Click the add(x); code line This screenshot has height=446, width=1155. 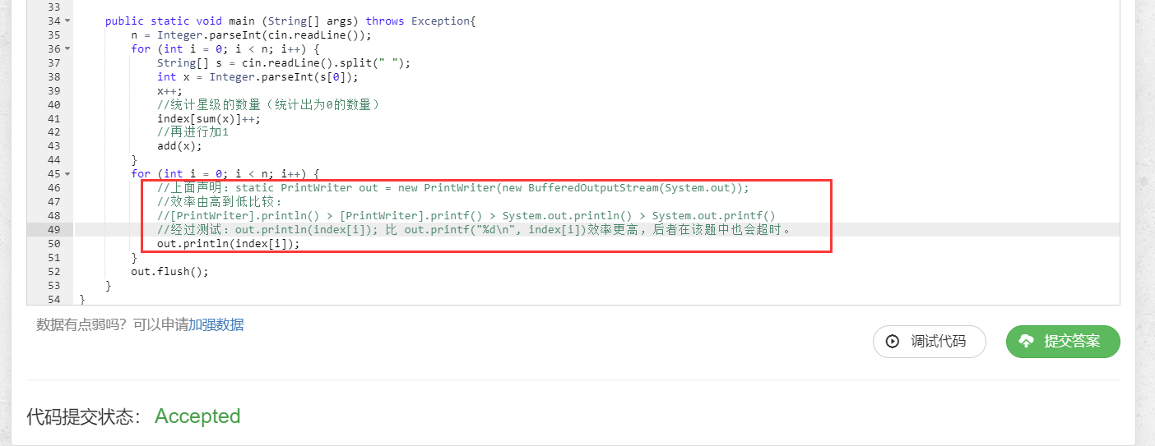[179, 145]
